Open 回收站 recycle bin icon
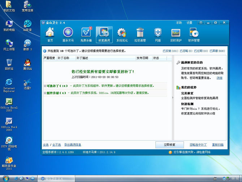This screenshot has height=182, width=242. (x=9, y=65)
